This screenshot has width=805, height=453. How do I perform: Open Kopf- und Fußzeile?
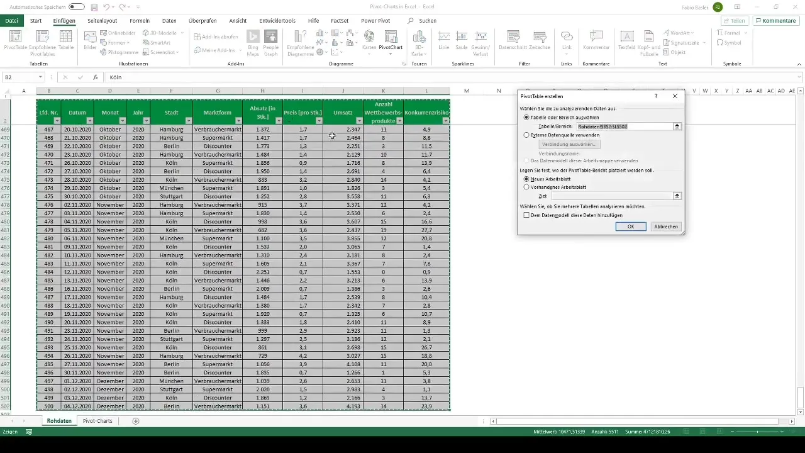coord(648,43)
